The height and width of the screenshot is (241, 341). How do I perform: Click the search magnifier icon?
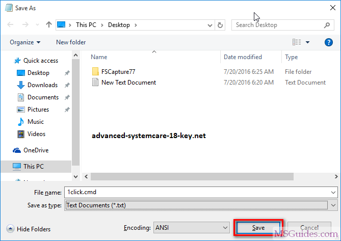pyautogui.click(x=327, y=24)
